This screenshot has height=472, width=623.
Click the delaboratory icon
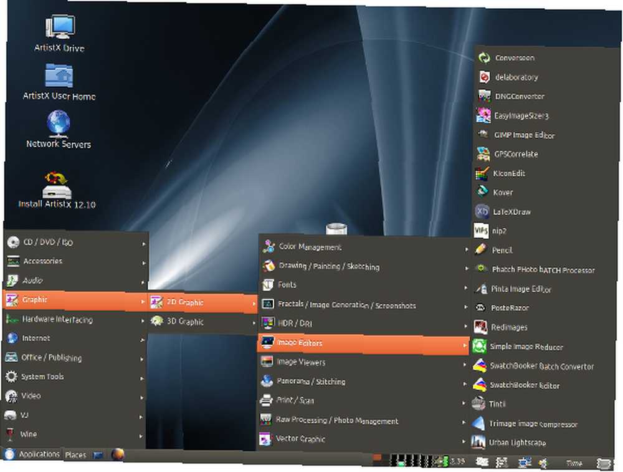click(x=484, y=77)
